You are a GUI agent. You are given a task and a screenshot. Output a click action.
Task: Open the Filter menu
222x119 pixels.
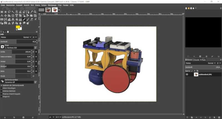coord(60,5)
